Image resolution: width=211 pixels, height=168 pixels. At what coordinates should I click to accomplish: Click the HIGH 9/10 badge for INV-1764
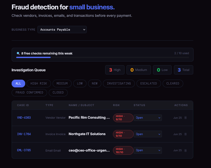123,134
